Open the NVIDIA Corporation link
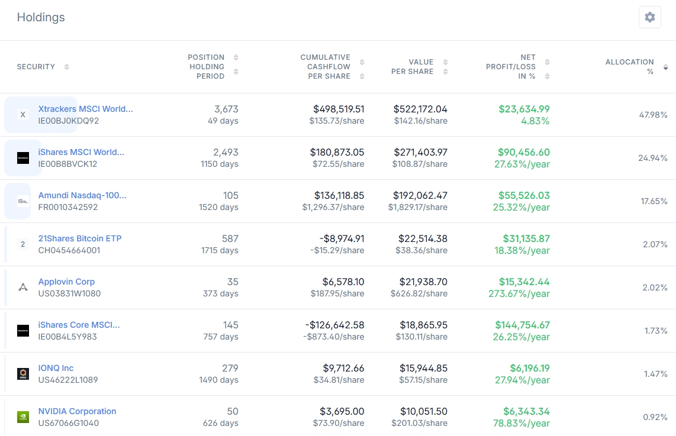This screenshot has width=676, height=436. point(77,411)
